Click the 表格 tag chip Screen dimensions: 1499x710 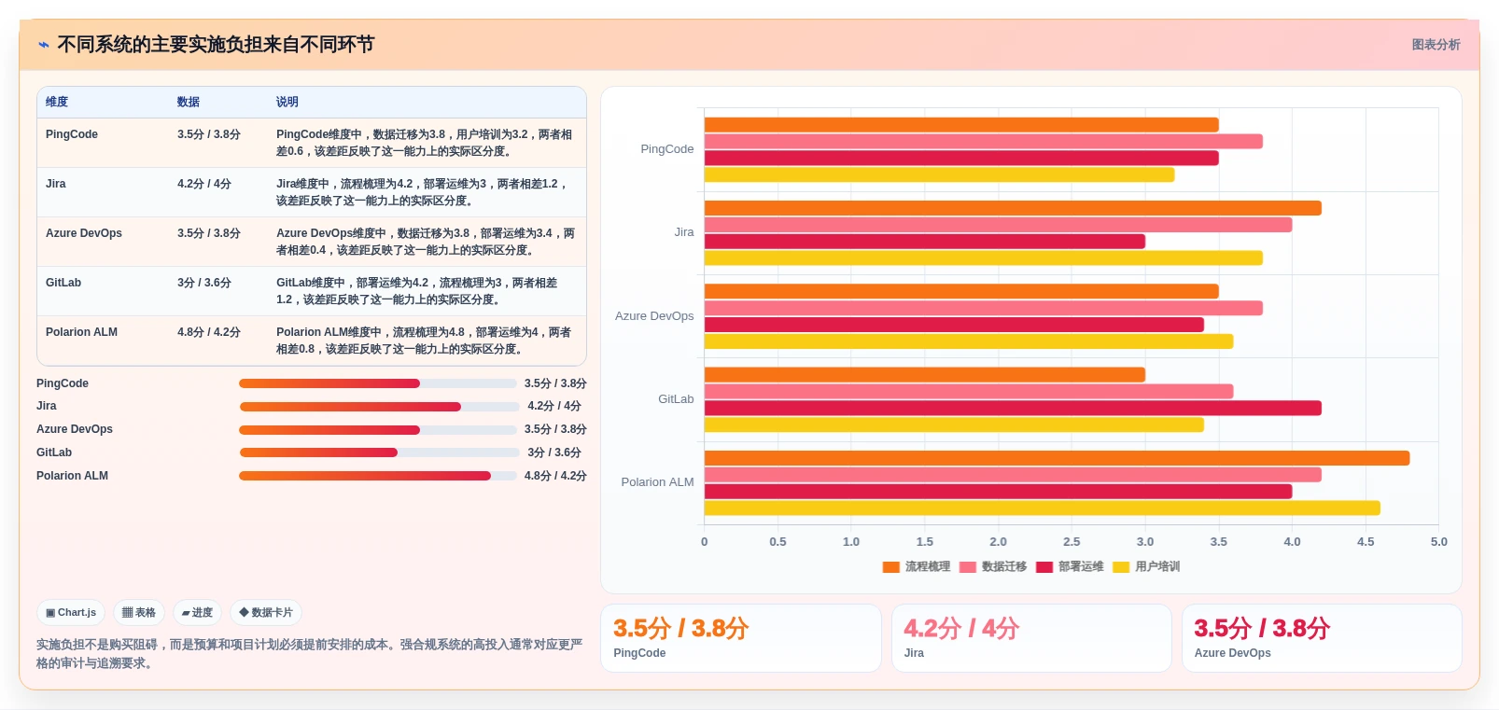(139, 613)
